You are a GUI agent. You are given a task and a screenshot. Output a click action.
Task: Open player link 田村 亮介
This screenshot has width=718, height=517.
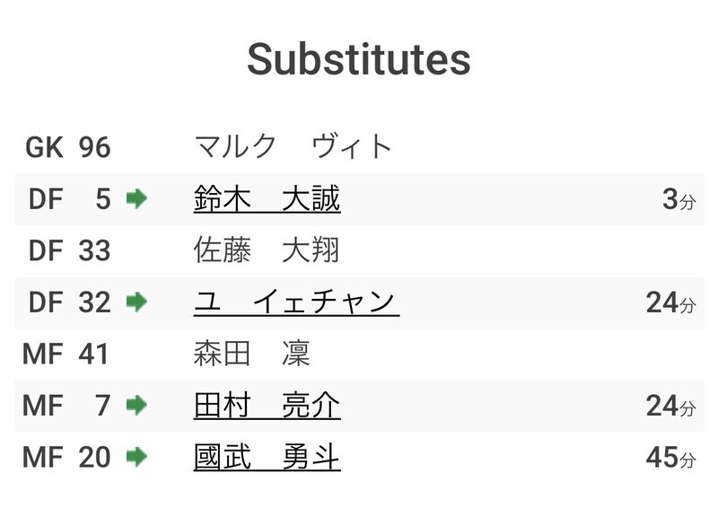pos(267,406)
